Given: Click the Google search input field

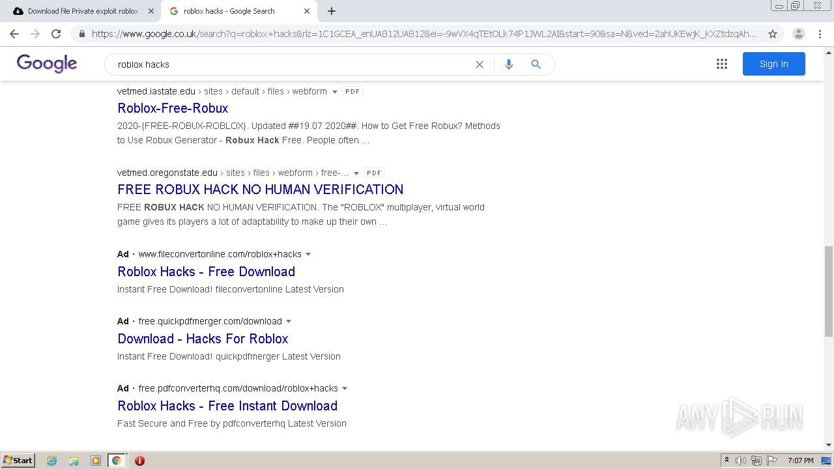Looking at the screenshot, I should pos(293,64).
